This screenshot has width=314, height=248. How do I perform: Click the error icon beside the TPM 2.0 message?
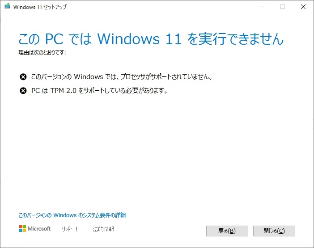pos(23,91)
